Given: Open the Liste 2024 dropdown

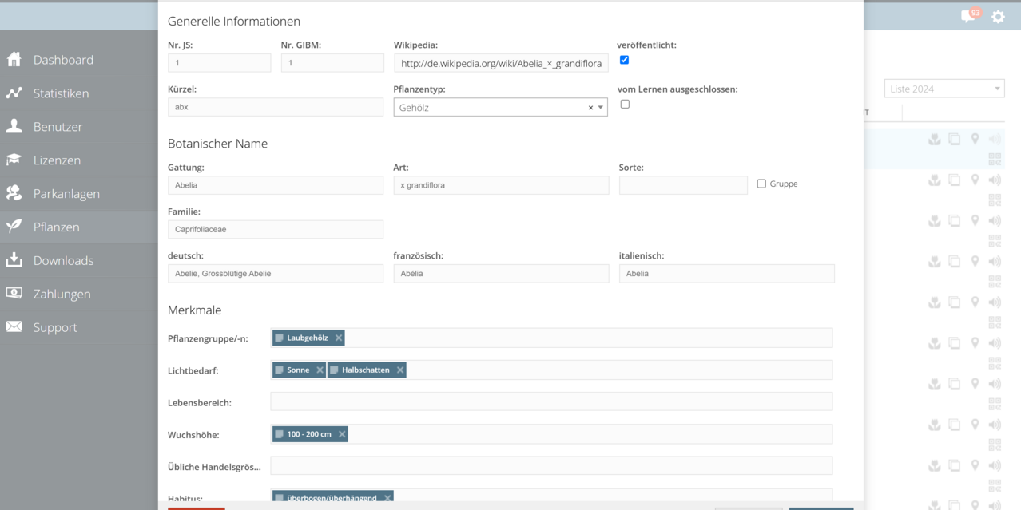Looking at the screenshot, I should (944, 89).
